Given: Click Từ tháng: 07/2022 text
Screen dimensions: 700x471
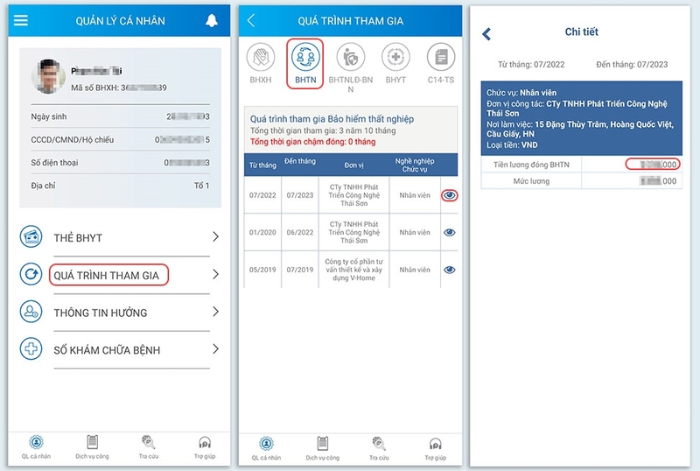Looking at the screenshot, I should click(531, 65).
